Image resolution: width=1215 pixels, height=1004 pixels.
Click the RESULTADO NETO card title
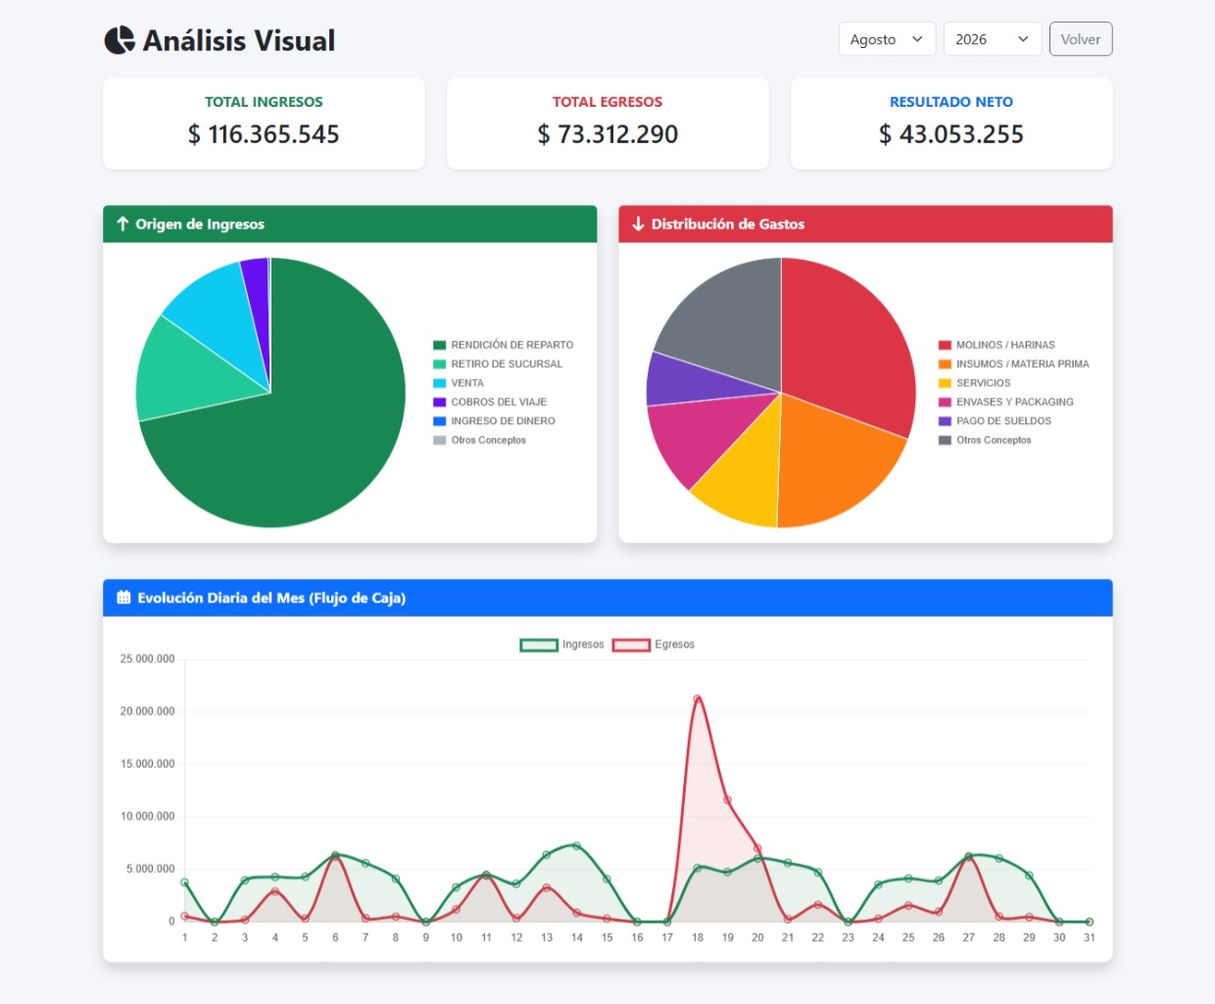pos(951,102)
